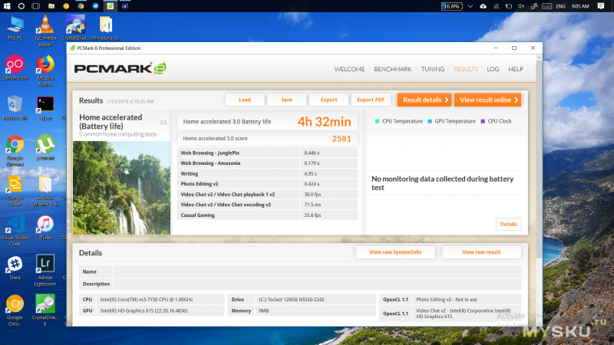
Task: Open the Action Center notifications icon
Action: tap(601, 6)
